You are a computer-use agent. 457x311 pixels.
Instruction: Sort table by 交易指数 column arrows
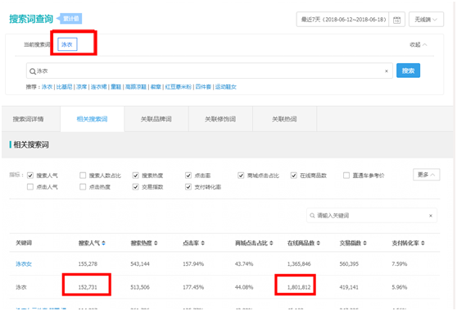coord(365,243)
